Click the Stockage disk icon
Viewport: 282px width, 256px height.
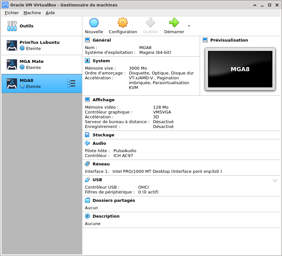pos(87,135)
